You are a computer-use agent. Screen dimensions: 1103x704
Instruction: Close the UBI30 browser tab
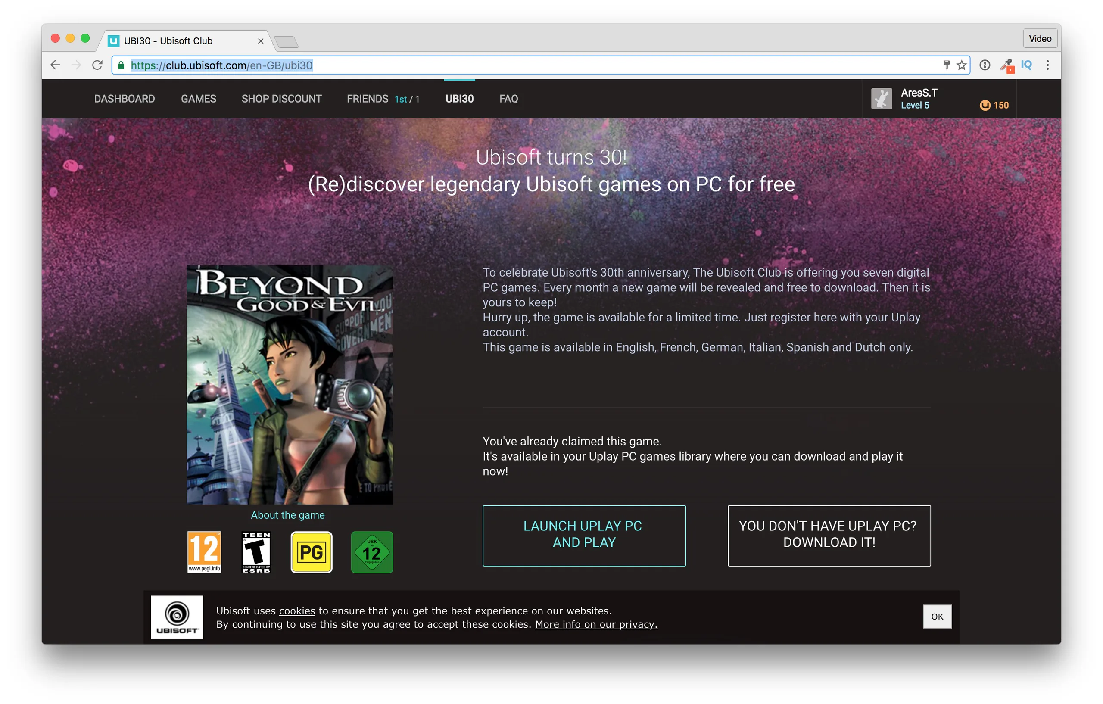(x=261, y=41)
